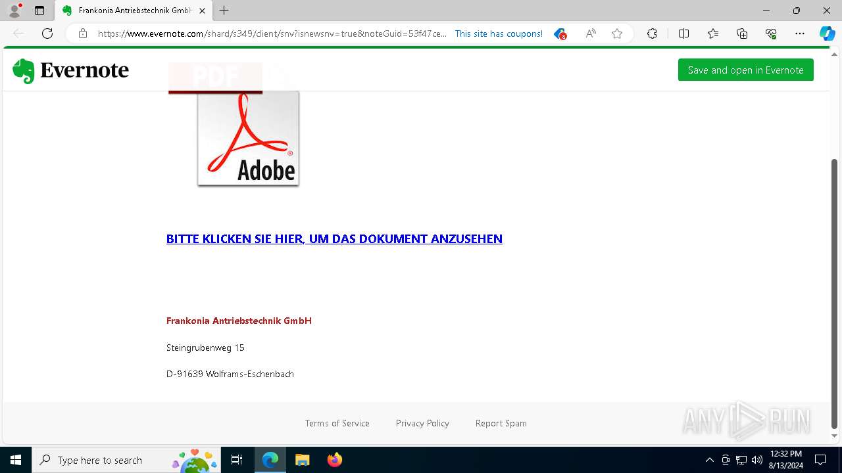Select the Frankonia Antriebstechnik GmbH text
The height and width of the screenshot is (473, 842).
coord(239,321)
